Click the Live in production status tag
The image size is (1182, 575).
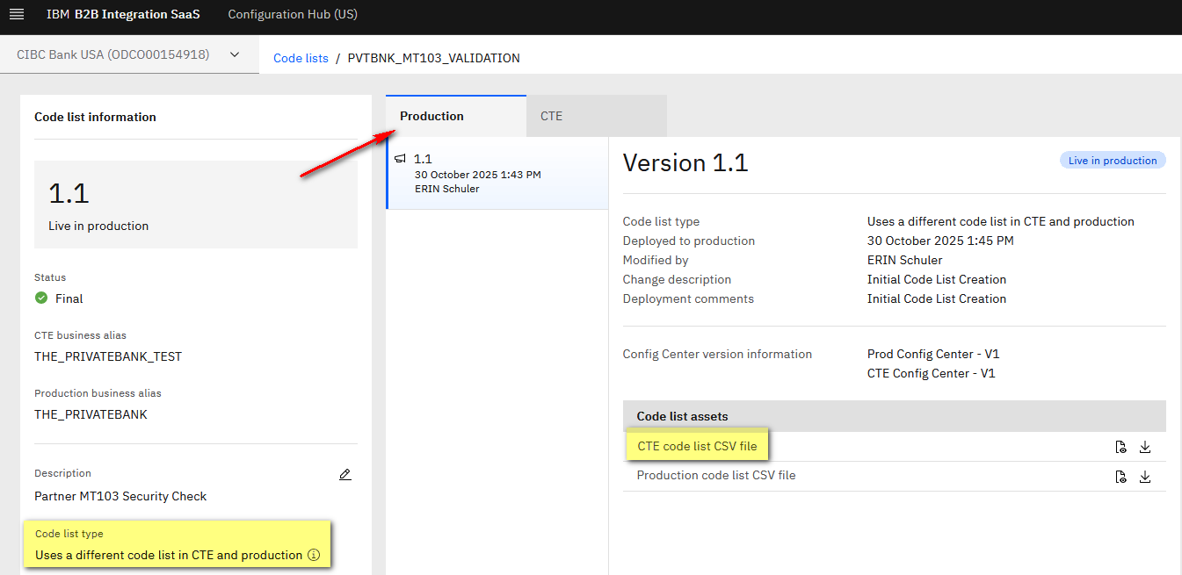click(x=1112, y=161)
